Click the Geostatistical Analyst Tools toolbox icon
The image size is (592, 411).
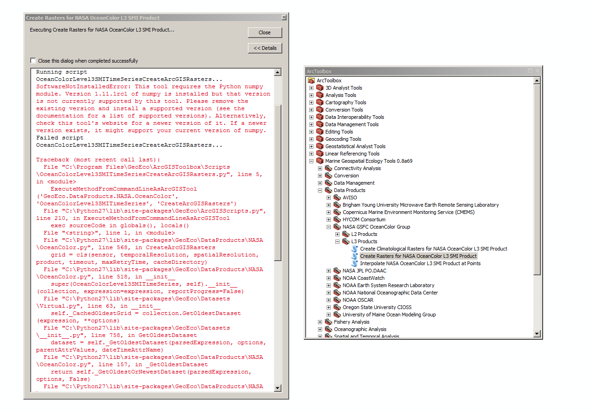(320, 146)
